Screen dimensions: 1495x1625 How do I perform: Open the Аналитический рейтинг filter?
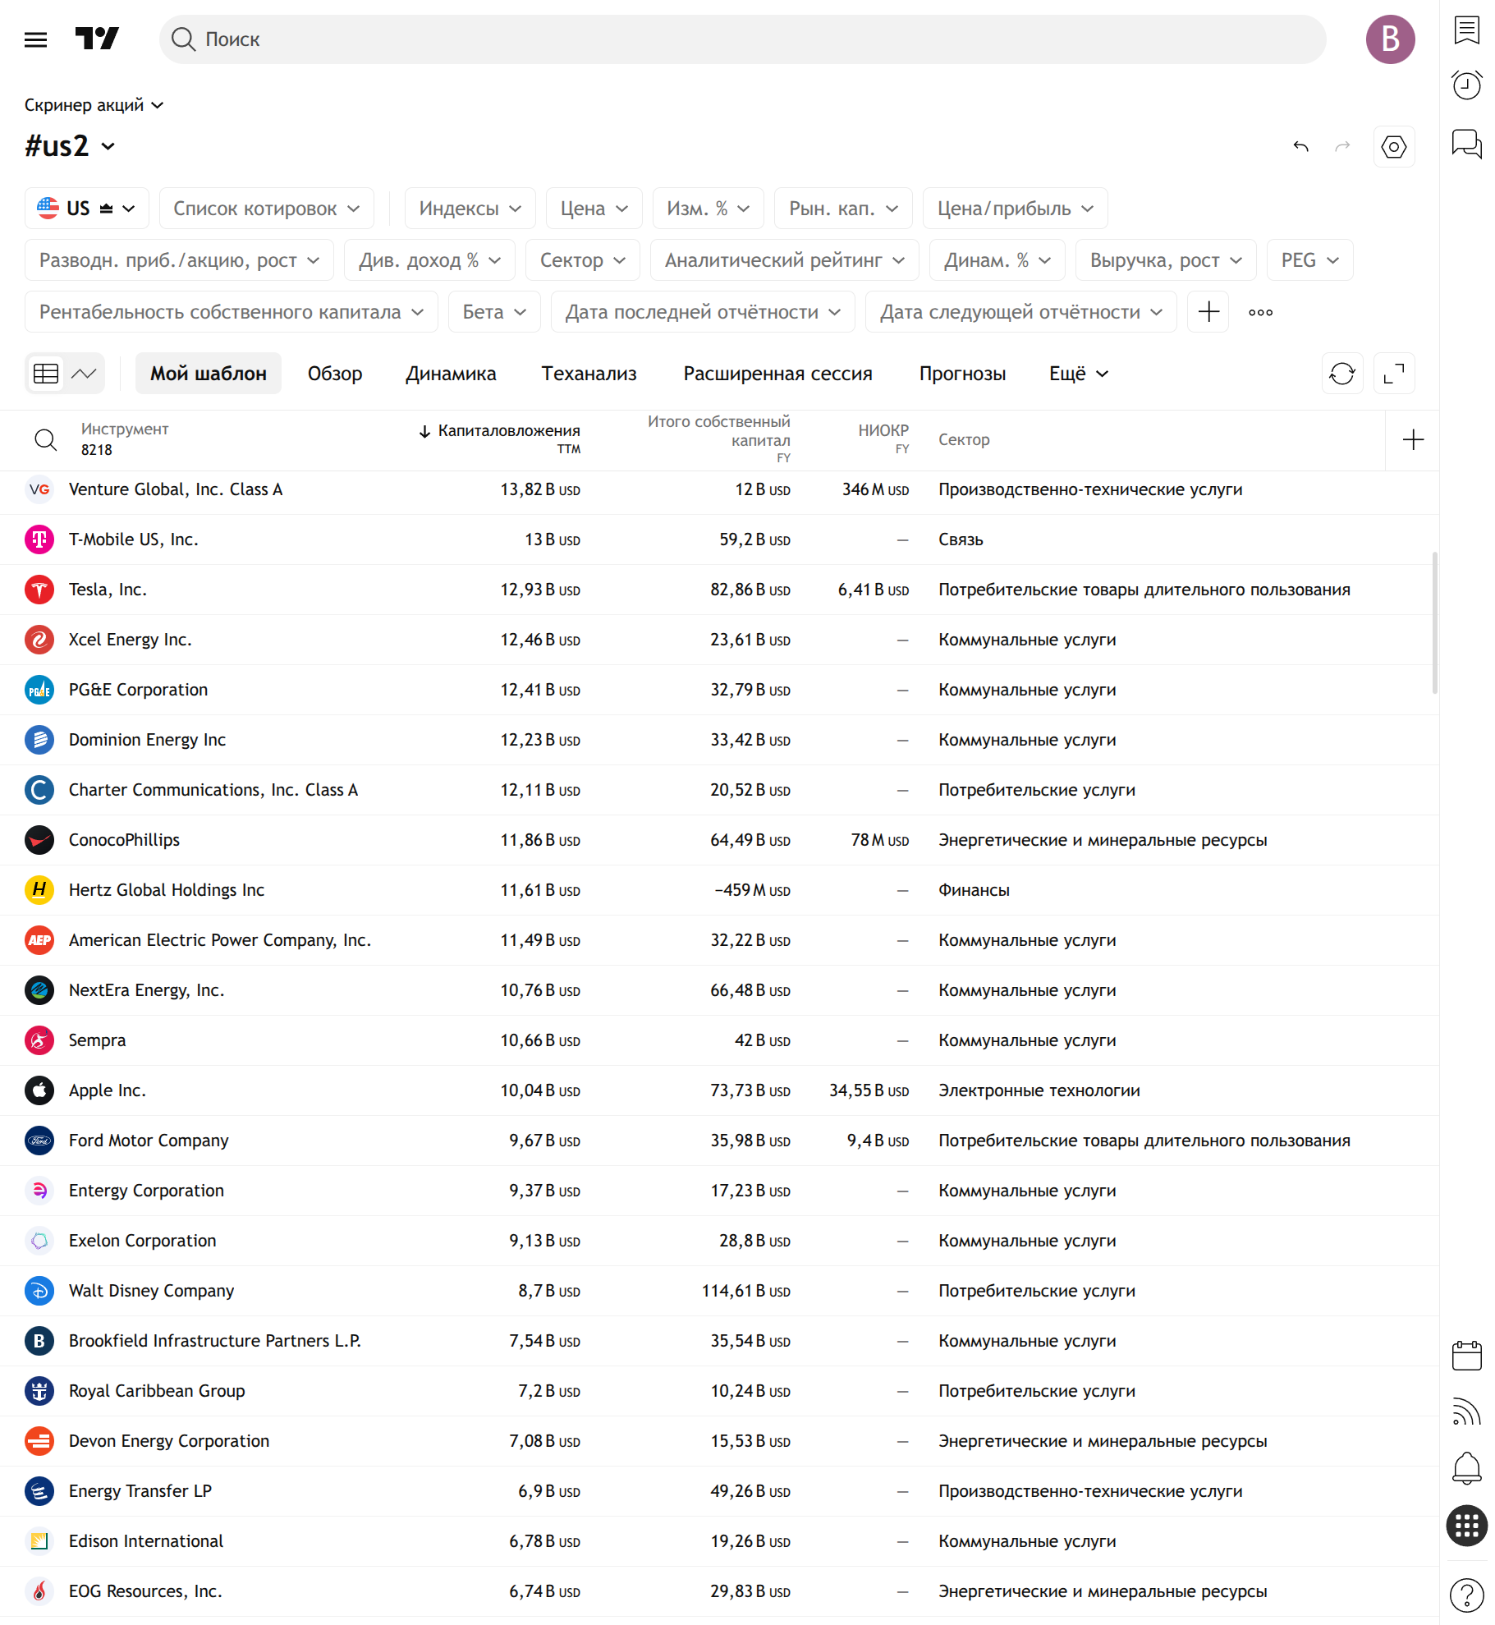[x=784, y=260]
